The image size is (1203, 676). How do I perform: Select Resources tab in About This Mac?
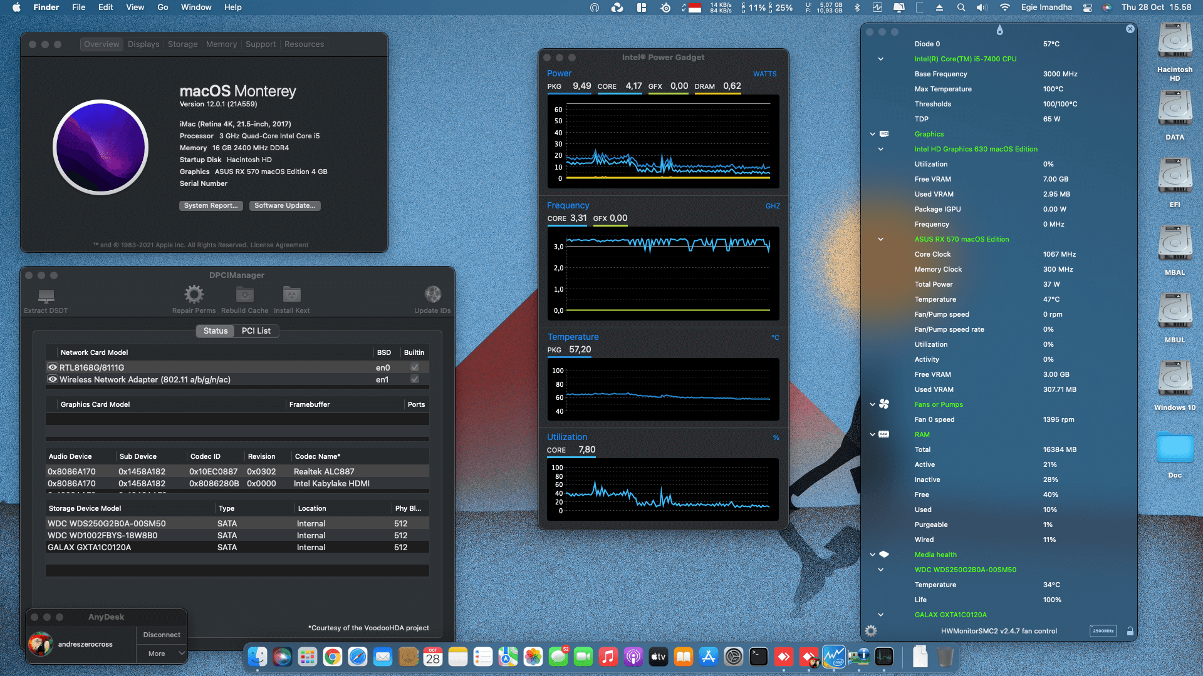pos(304,44)
